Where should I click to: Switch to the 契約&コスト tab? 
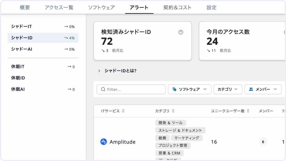pos(177,7)
